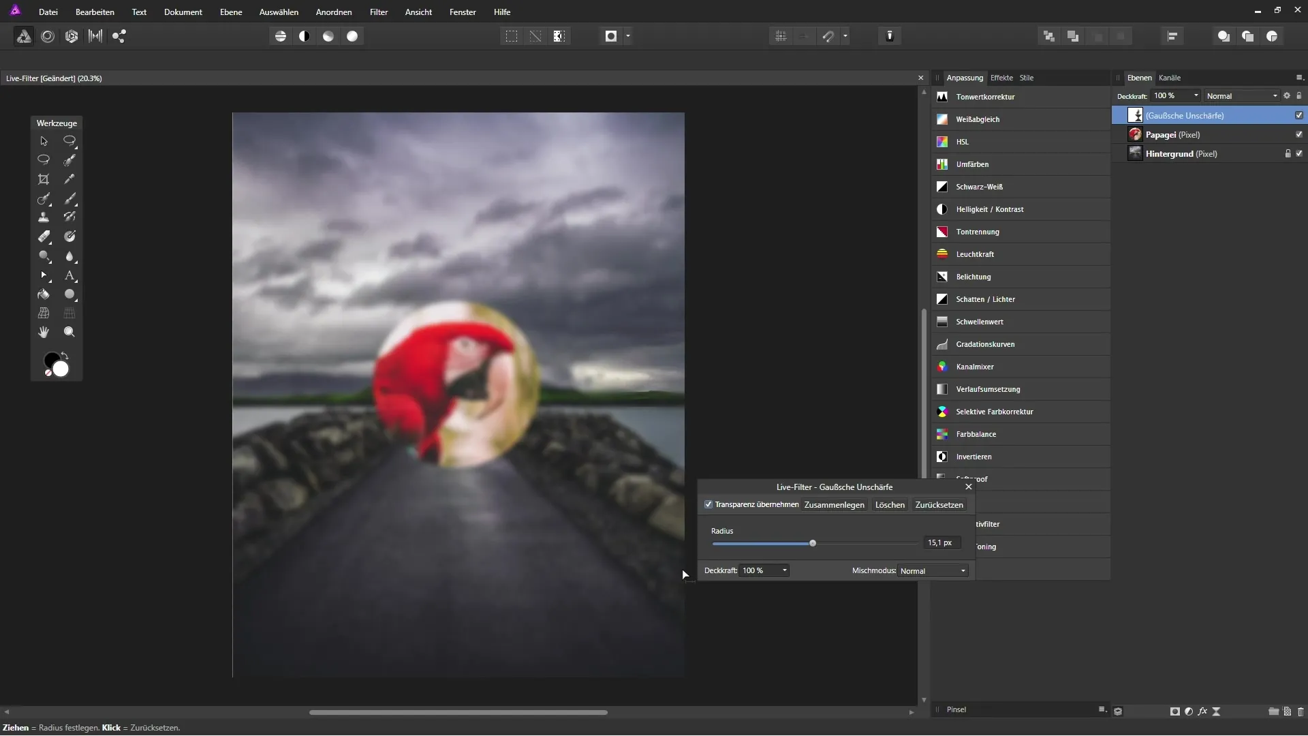Switch to the Kanäle tab
The image size is (1308, 736).
point(1170,78)
